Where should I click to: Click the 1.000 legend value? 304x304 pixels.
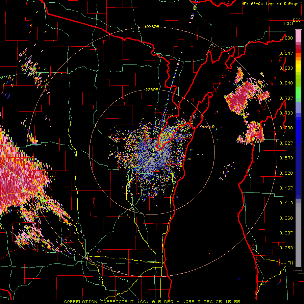286,38
